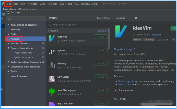Open the Edit menu
The height and width of the screenshot is (109, 177).
pos(16,4)
